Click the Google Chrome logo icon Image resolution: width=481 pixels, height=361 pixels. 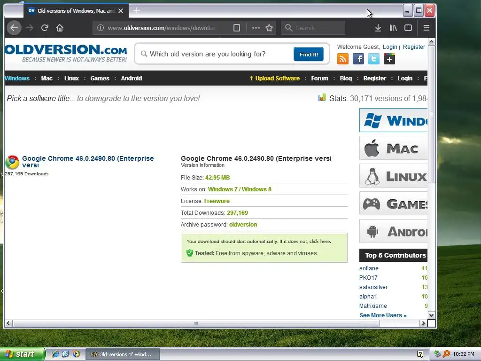tap(12, 162)
